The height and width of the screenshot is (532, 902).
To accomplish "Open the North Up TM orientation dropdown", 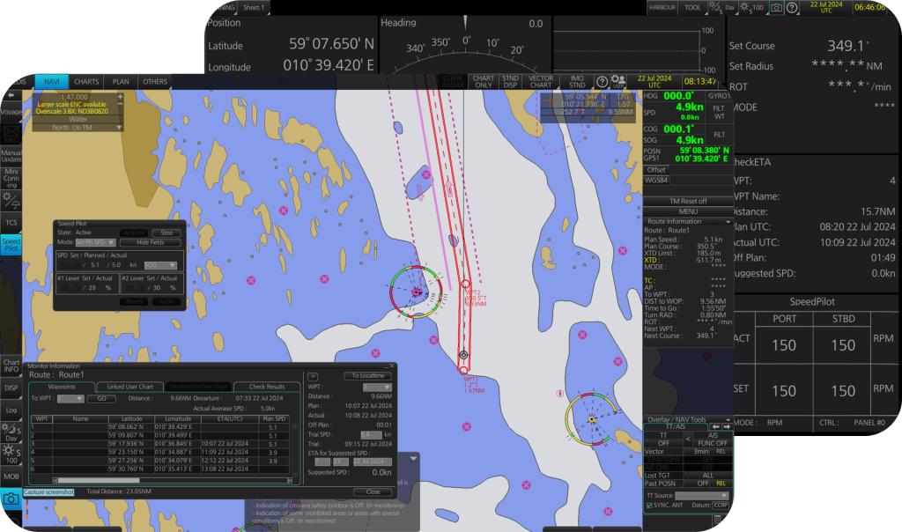I will [78, 128].
